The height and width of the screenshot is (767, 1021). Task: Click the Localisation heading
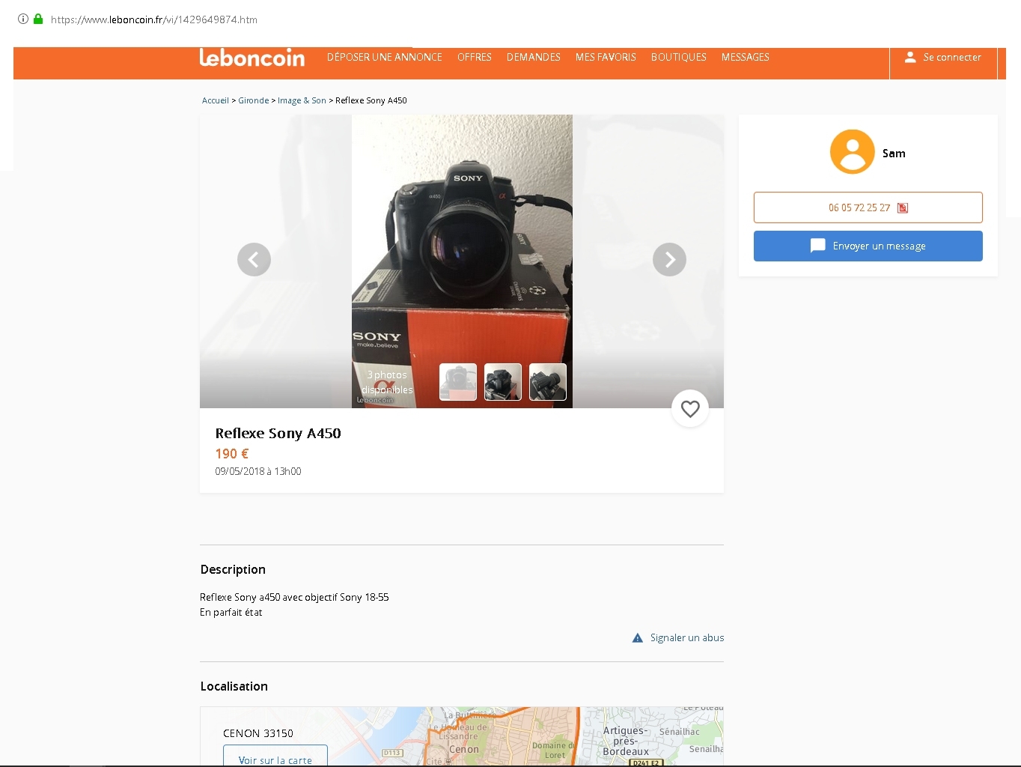point(234,686)
